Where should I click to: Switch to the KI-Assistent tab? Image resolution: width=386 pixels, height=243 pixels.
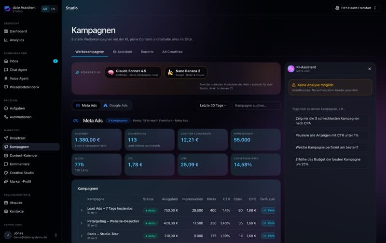point(123,52)
